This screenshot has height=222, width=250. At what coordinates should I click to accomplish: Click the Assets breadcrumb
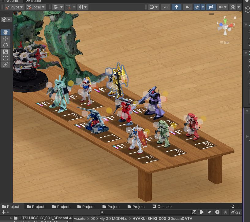79,219
